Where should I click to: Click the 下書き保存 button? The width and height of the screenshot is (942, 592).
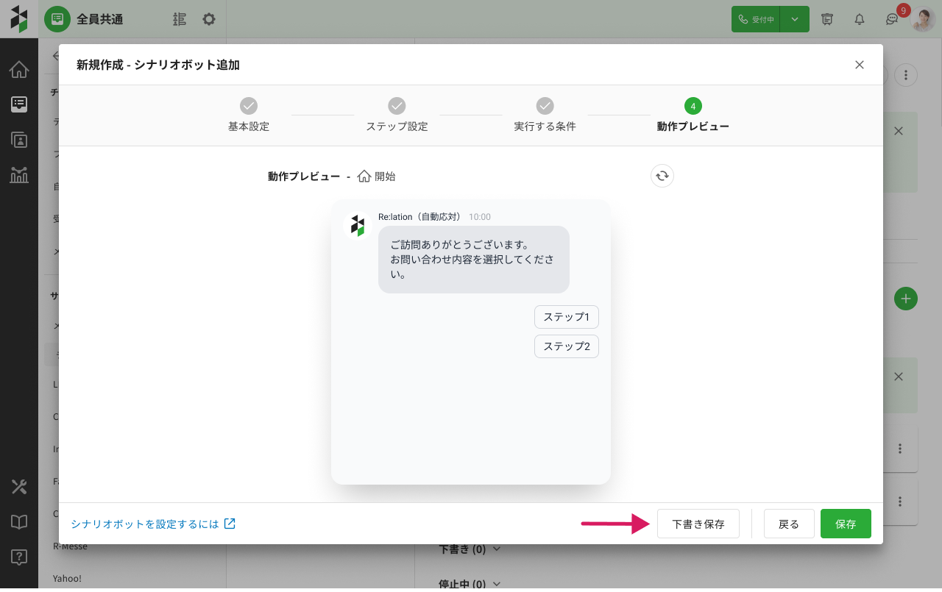[698, 524]
